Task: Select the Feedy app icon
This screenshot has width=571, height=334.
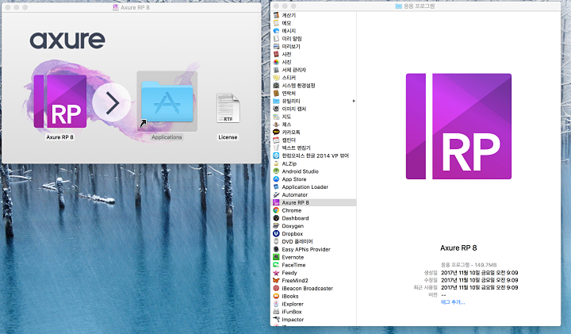Action: click(x=276, y=273)
